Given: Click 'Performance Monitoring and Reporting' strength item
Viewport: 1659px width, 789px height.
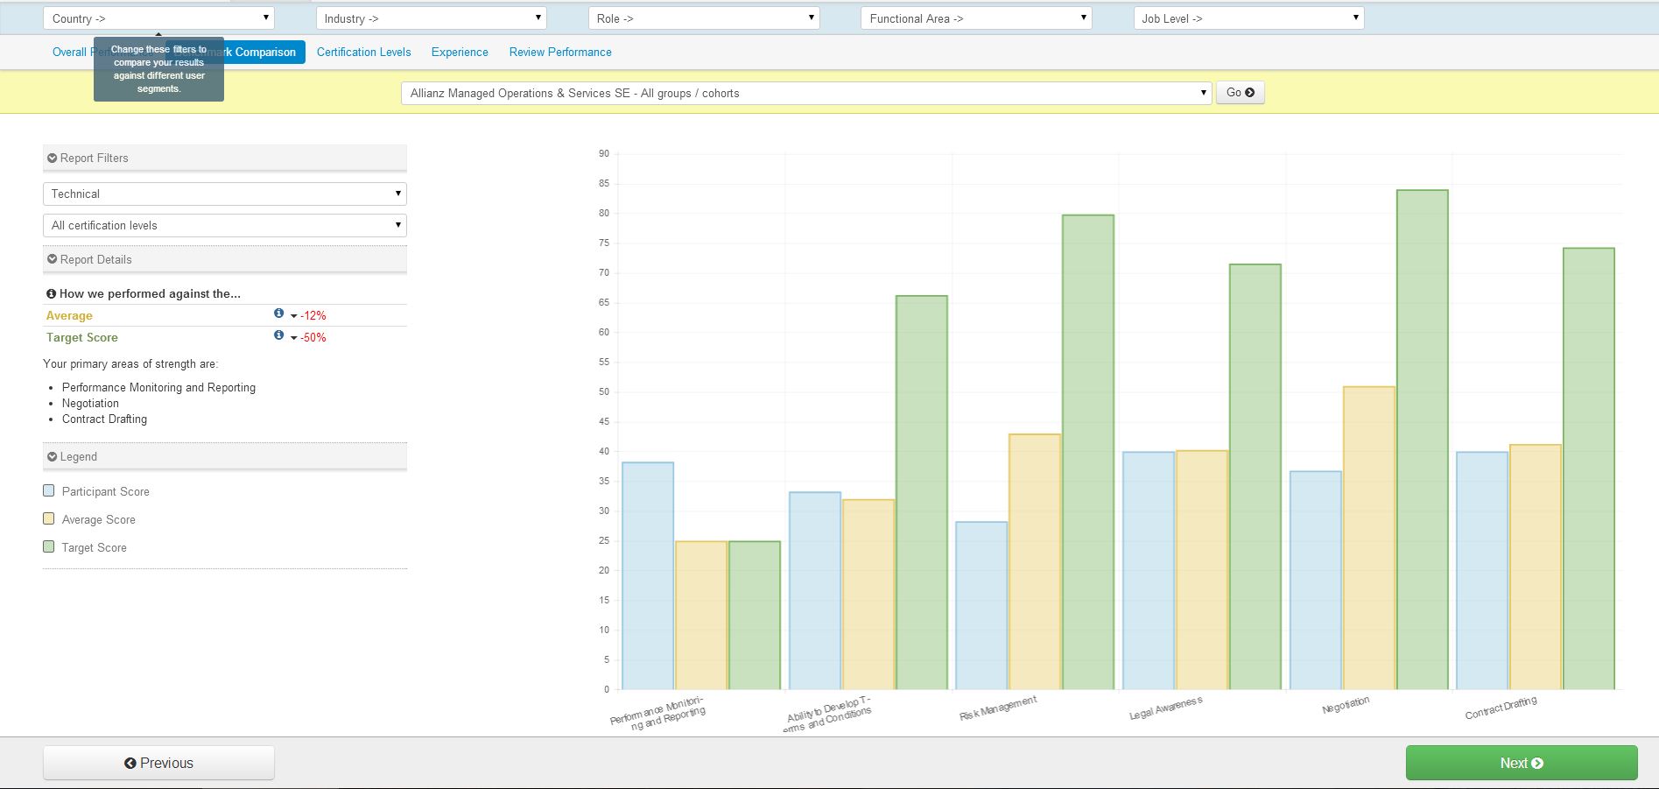Looking at the screenshot, I should [158, 387].
